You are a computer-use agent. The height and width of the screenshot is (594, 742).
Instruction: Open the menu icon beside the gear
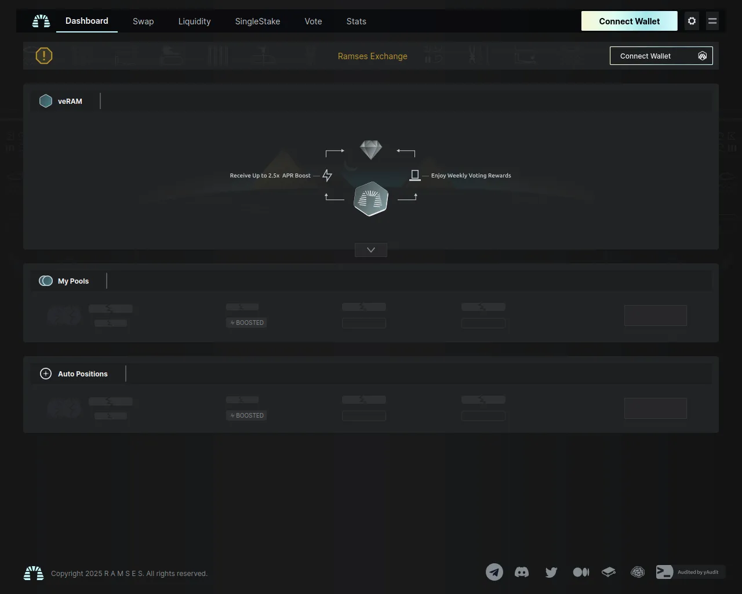click(712, 21)
